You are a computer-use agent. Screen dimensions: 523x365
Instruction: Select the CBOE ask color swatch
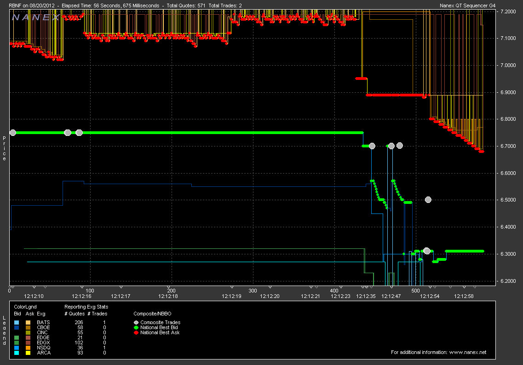(x=28, y=327)
